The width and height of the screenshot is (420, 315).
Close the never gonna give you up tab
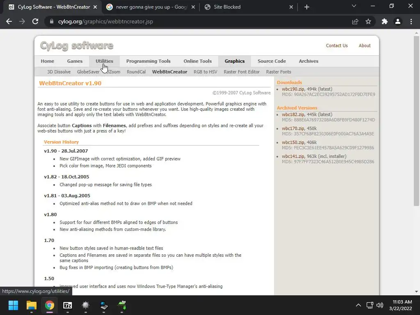[193, 7]
